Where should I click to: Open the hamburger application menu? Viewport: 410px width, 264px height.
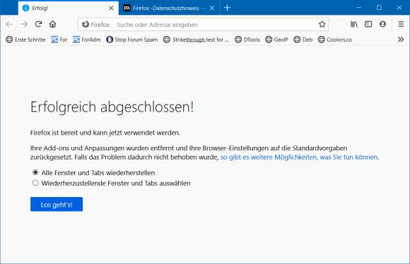pos(401,24)
